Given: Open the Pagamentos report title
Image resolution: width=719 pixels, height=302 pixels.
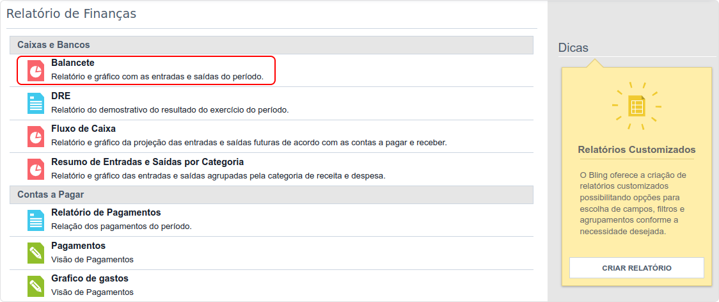Looking at the screenshot, I should pyautogui.click(x=79, y=246).
